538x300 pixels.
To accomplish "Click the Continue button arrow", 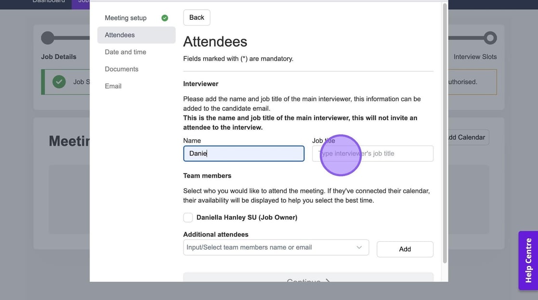I will point(328,281).
